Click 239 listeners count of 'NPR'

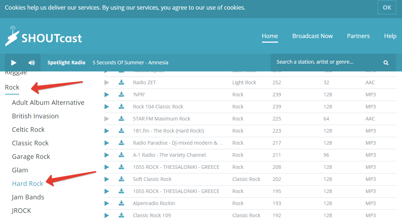click(277, 95)
